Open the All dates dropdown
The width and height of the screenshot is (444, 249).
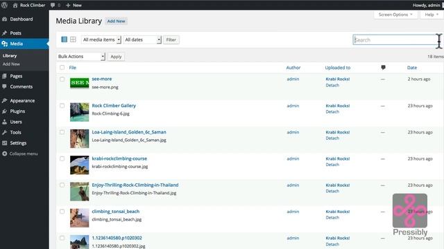[x=142, y=40]
